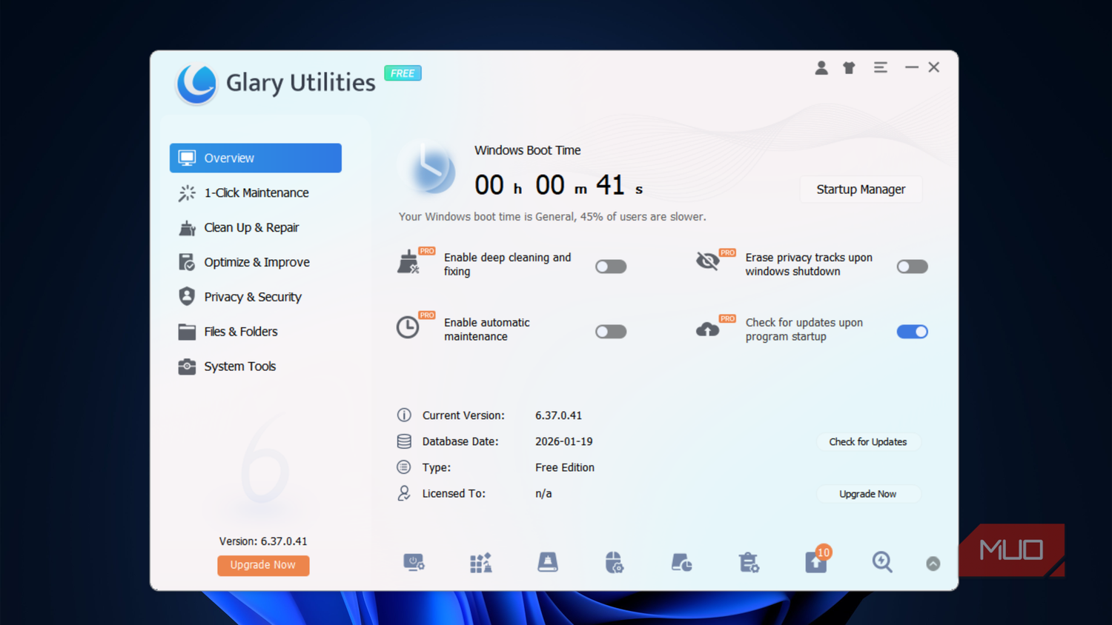Open software update icon with 10 badge
This screenshot has width=1112, height=625.
[817, 561]
